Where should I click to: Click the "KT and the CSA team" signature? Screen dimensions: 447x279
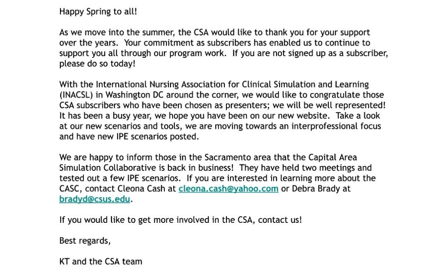point(101,261)
